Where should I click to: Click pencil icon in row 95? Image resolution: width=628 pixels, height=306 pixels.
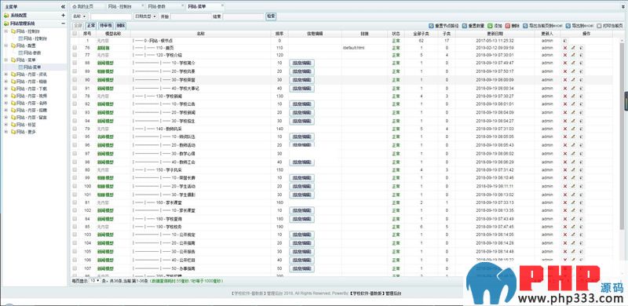pos(573,137)
